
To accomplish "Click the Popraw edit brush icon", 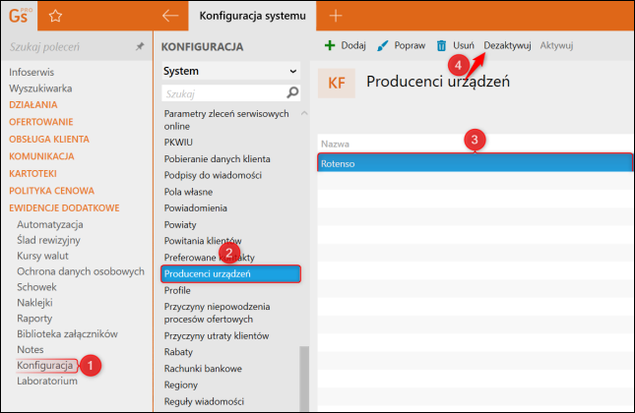I will coord(383,45).
